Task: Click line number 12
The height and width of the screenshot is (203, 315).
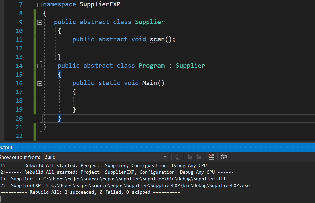Action: click(19, 48)
